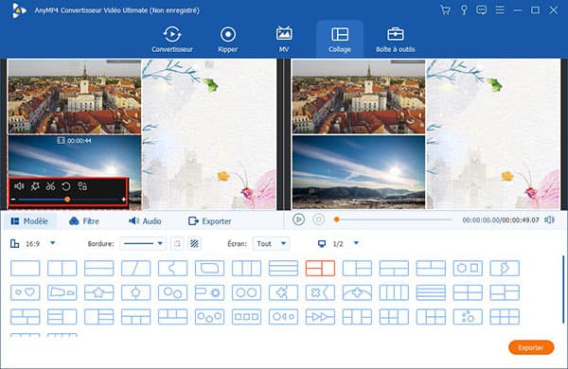
Task: Click the orange Exporter button
Action: point(531,347)
